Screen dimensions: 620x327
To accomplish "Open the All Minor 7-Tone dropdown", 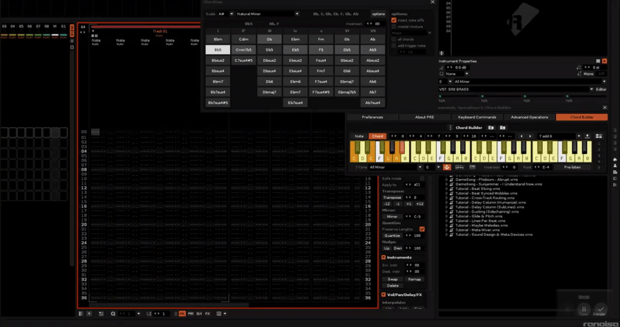I will tap(396, 167).
